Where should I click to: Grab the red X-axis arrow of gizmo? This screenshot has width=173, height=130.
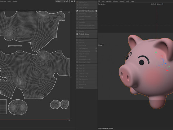pyautogui.click(x=167, y=70)
